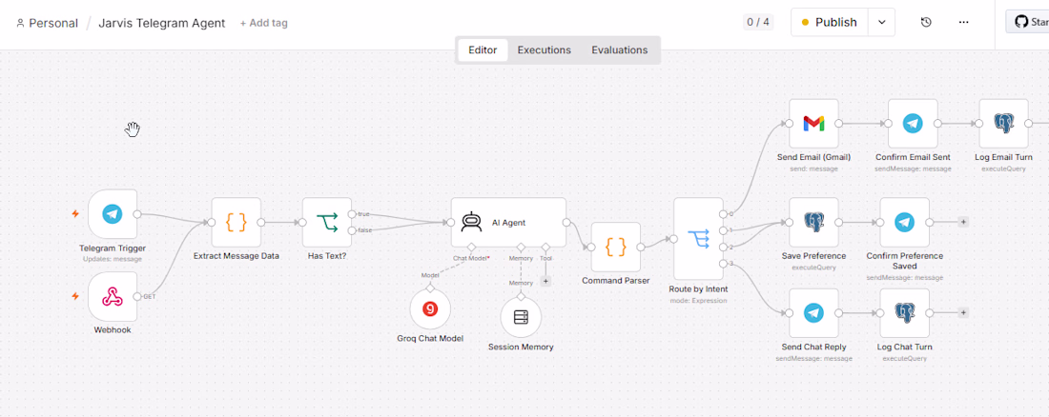Click the "Route by Intent" node label
This screenshot has height=417, width=1049.
click(698, 289)
